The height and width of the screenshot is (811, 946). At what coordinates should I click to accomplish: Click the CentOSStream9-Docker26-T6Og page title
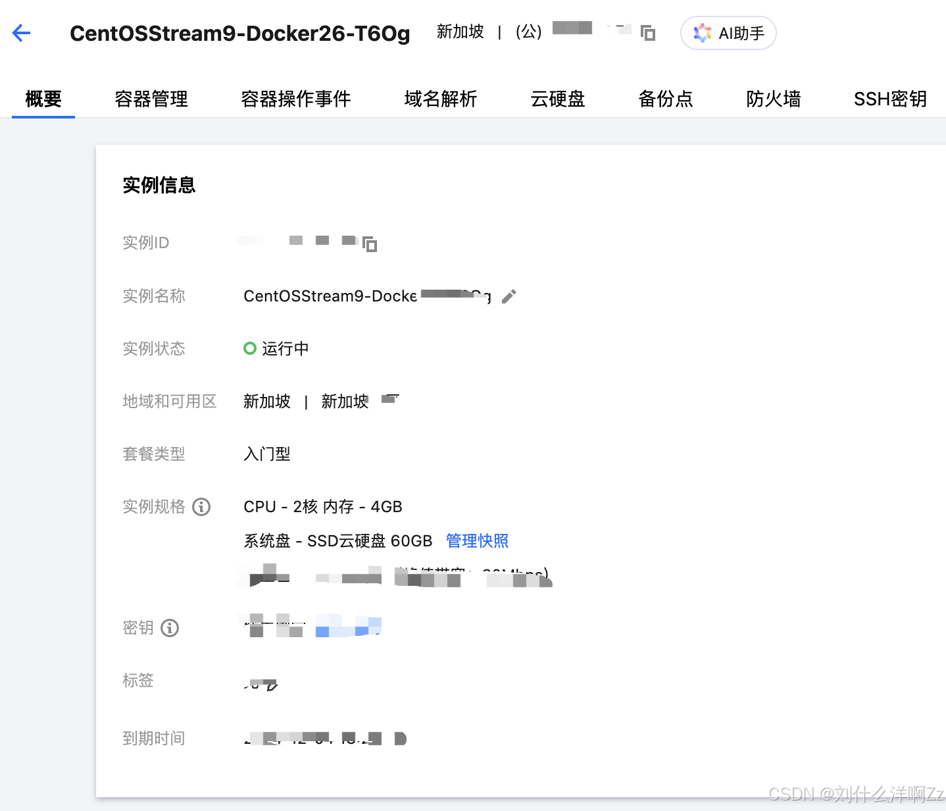[240, 33]
